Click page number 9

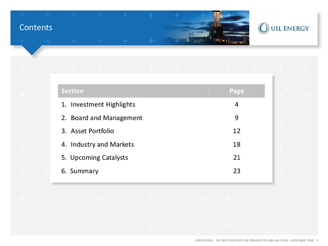tap(237, 118)
